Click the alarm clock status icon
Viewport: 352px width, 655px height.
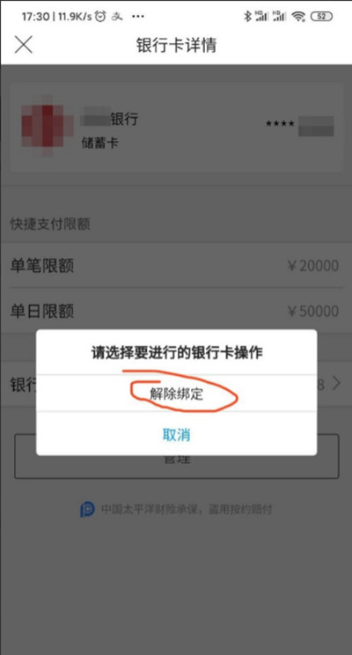[x=100, y=17]
